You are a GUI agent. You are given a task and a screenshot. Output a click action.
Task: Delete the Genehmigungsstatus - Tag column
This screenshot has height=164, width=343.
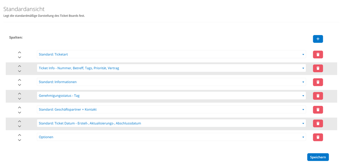318,96
